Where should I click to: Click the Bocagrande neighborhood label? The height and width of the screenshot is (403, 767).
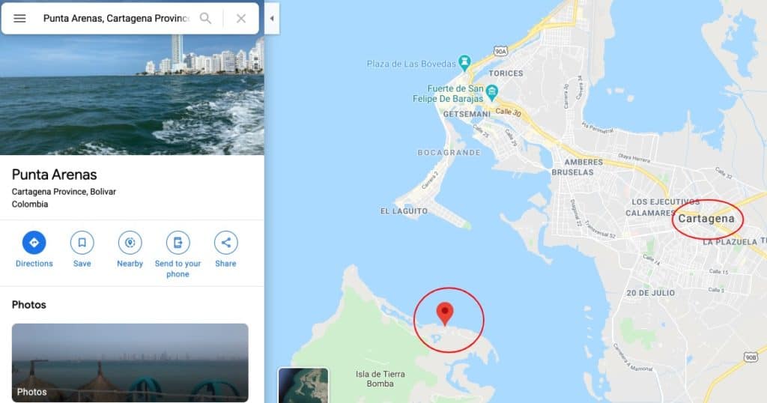pyautogui.click(x=449, y=153)
